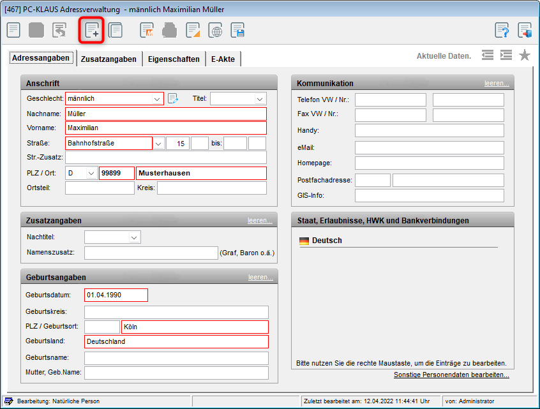Click the undo changes toolbar icon
This screenshot has height=409, width=540.
click(x=59, y=30)
